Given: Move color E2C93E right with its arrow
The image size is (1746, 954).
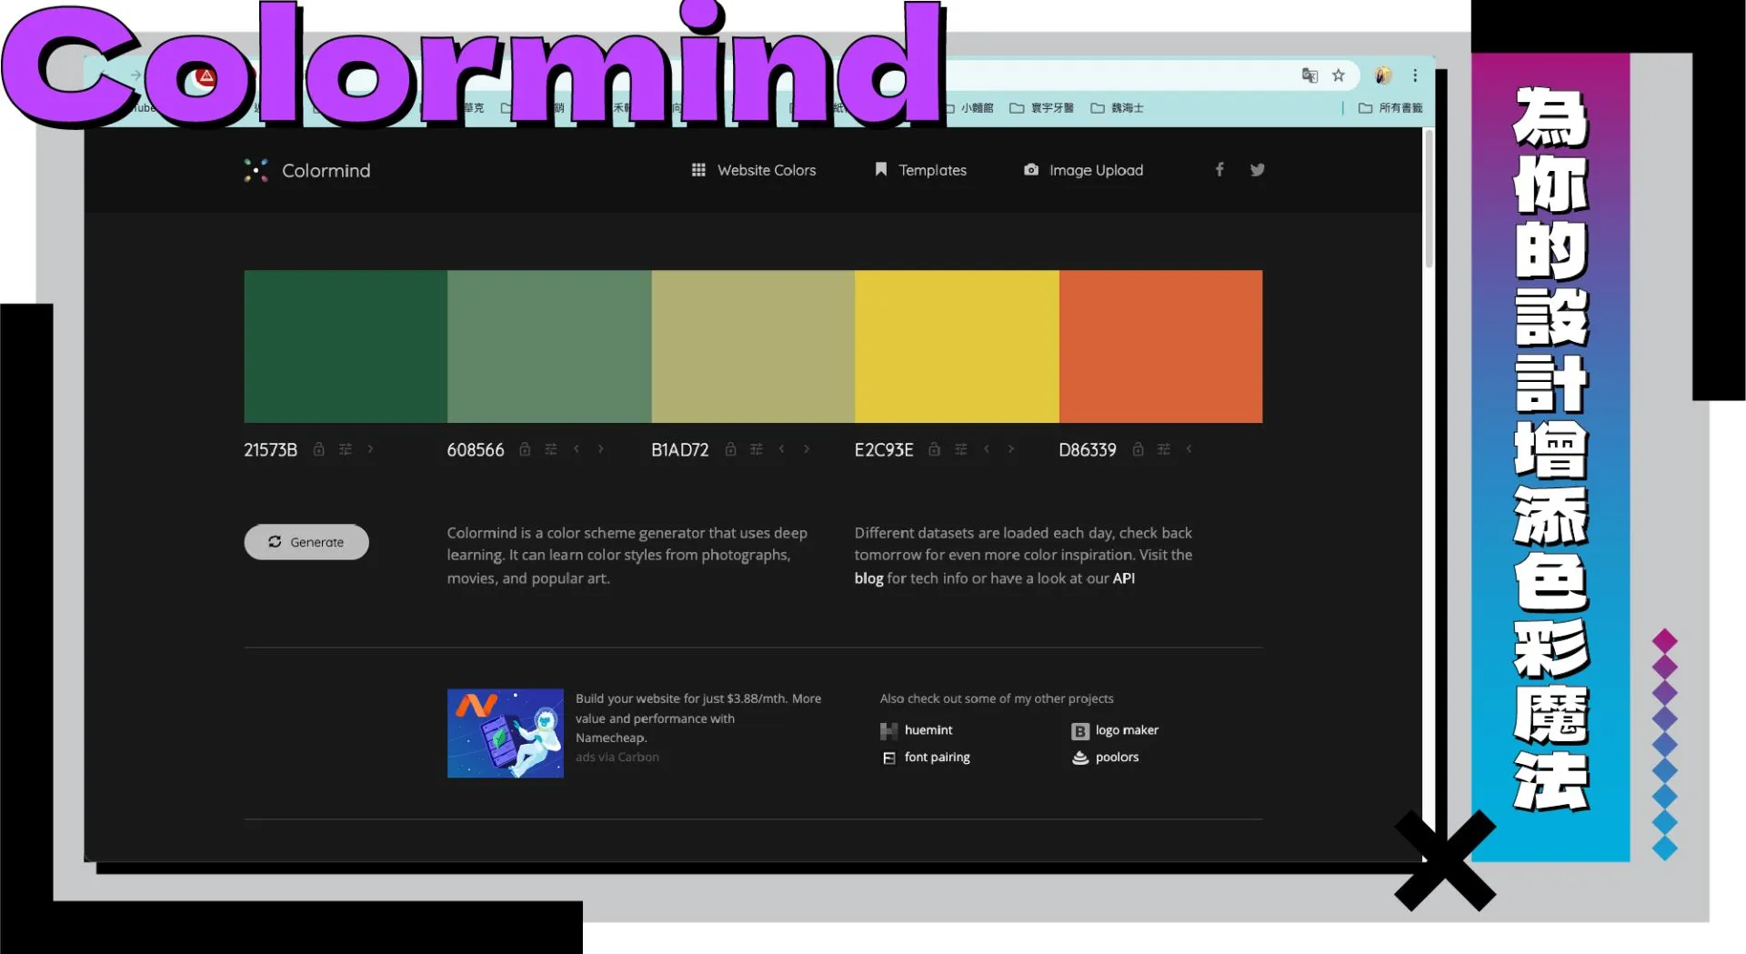Looking at the screenshot, I should [1010, 449].
